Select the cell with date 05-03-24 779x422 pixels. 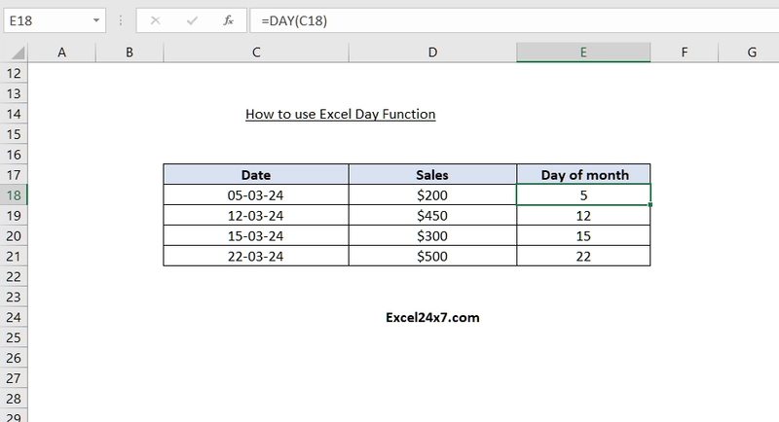click(x=256, y=195)
